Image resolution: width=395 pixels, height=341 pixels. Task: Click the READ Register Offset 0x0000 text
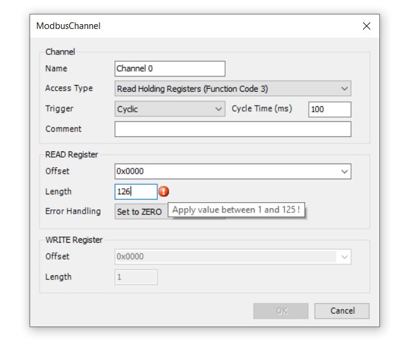[x=130, y=171]
